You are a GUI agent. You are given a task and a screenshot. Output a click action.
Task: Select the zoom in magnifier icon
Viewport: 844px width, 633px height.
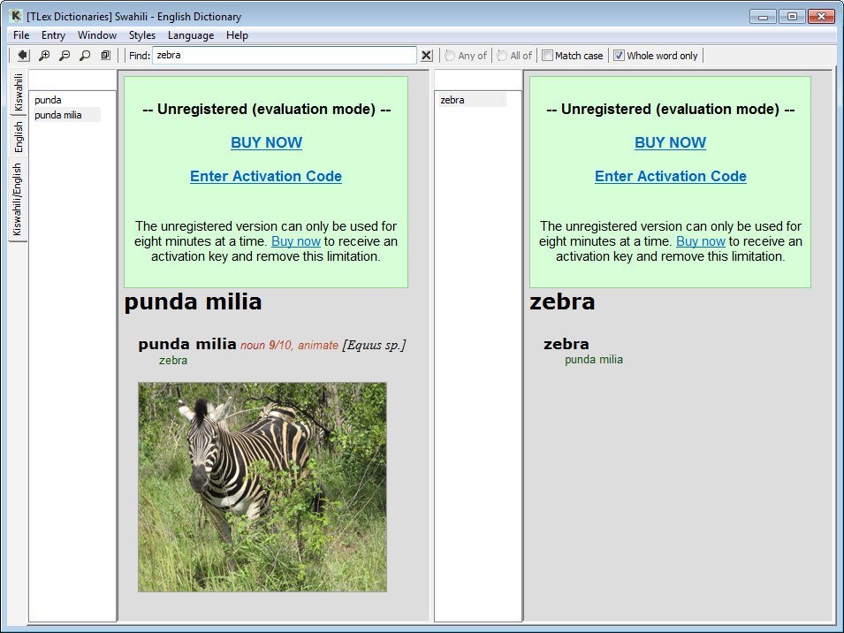[x=43, y=55]
